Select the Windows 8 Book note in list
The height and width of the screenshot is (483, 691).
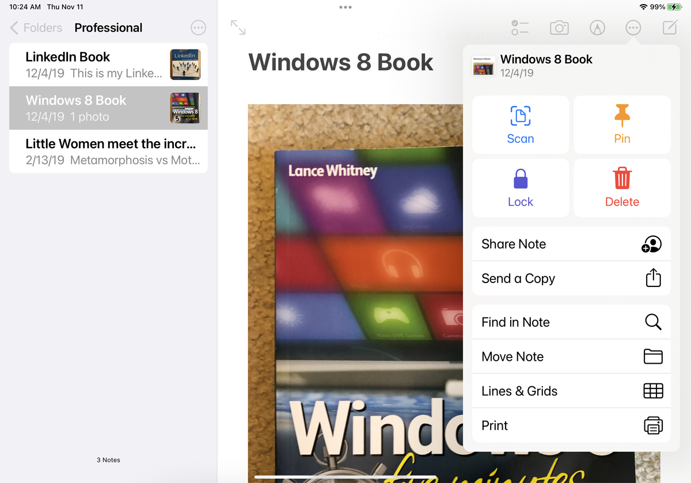click(x=108, y=108)
